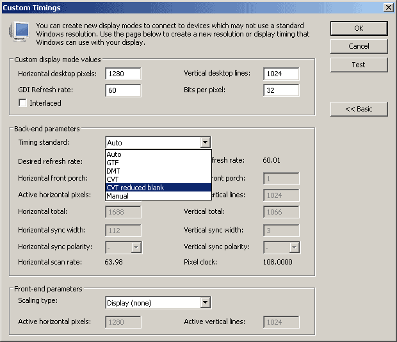Click the Bits per pixel field
The width and height of the screenshot is (397, 342).
[x=281, y=90]
